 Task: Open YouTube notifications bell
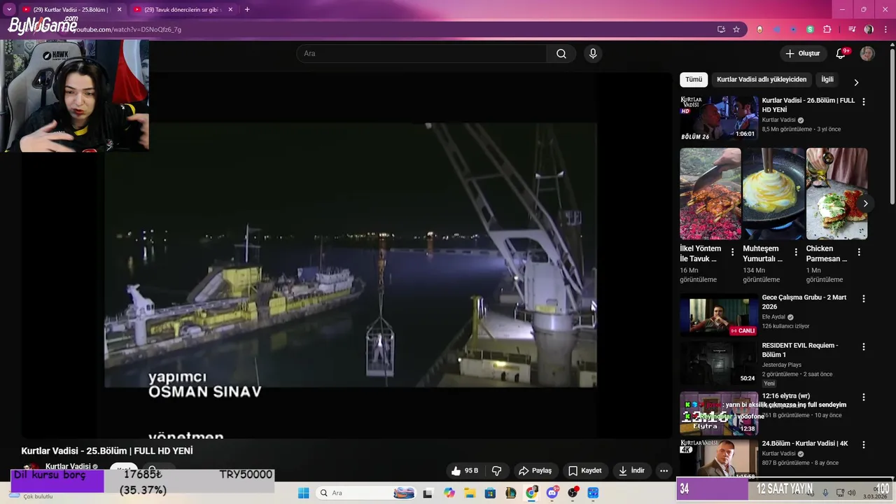click(x=841, y=54)
